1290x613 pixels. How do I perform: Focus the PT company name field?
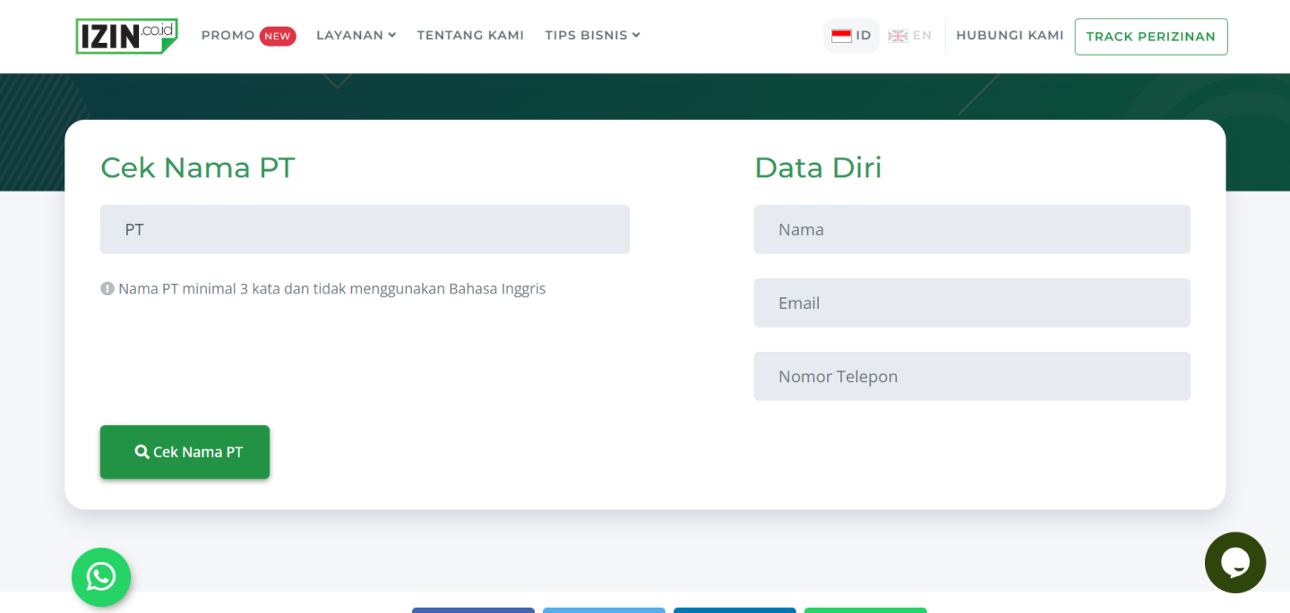365,229
